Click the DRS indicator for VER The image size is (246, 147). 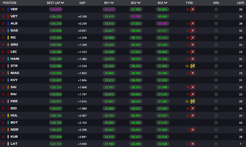(216, 9)
